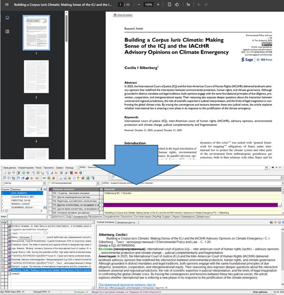The width and height of the screenshot is (284, 295).
Task: Select term 'FREESTONE, DAVID' in dictionary list
Action: 21,200
